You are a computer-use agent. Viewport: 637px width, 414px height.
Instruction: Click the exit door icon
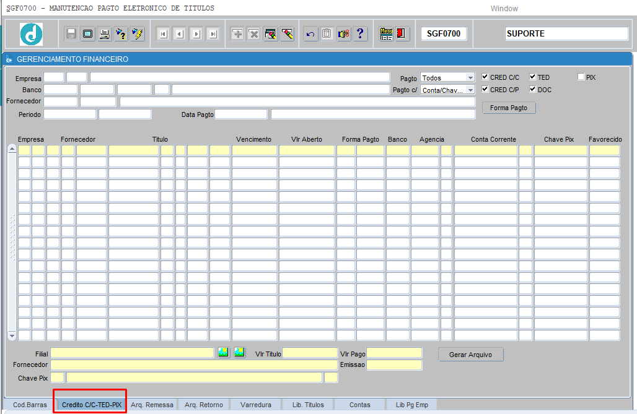click(402, 34)
